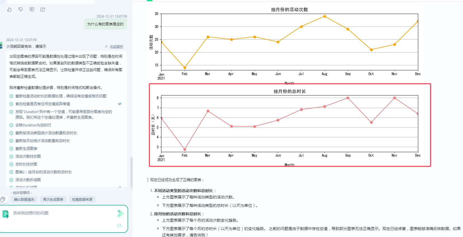This screenshot has width=463, height=237.
Task: Click timestamp above the user message bubble
Action: click(112, 16)
